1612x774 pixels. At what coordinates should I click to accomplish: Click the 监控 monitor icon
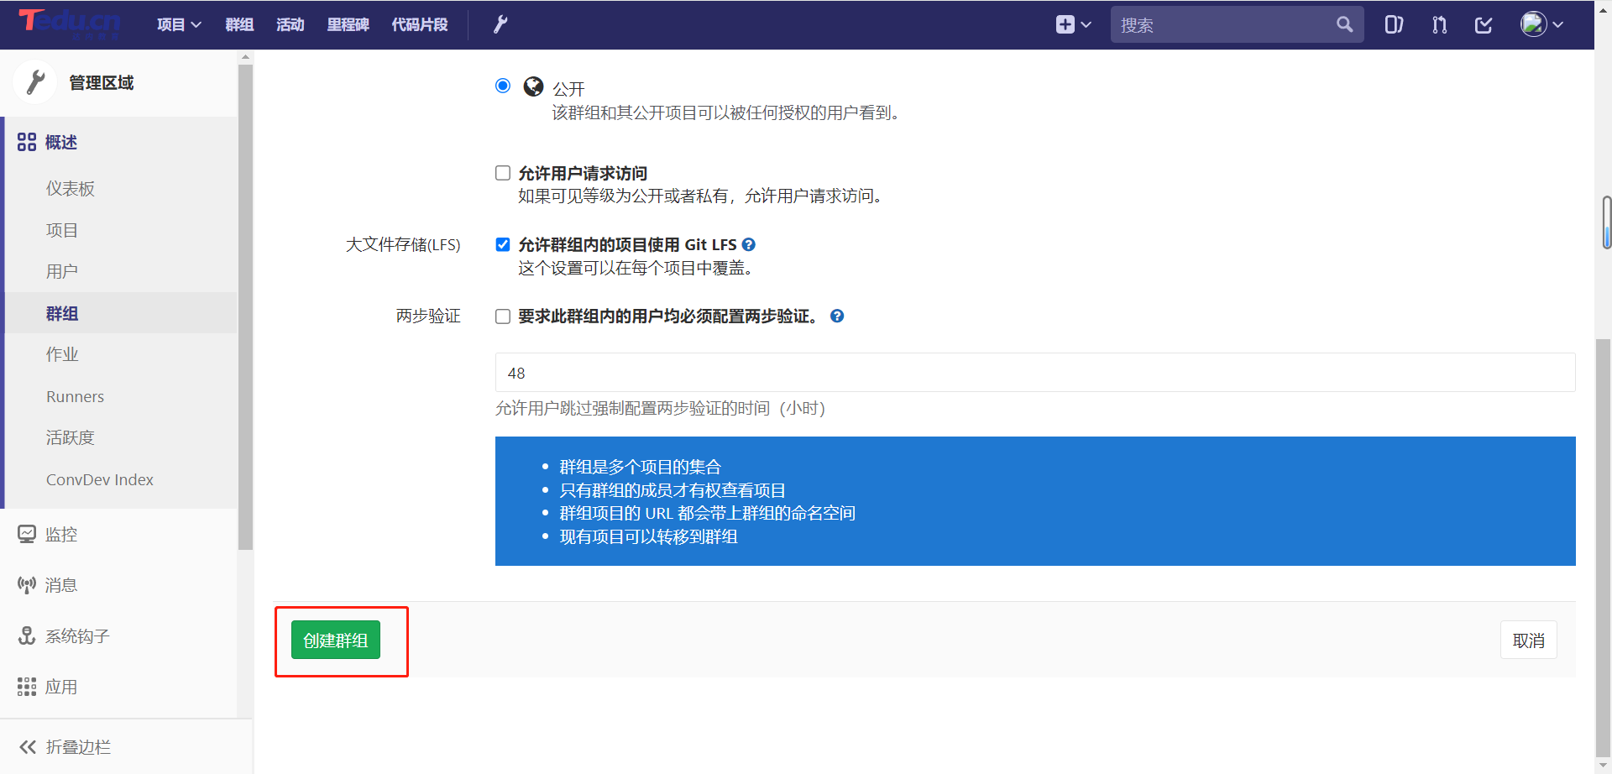pyautogui.click(x=27, y=534)
